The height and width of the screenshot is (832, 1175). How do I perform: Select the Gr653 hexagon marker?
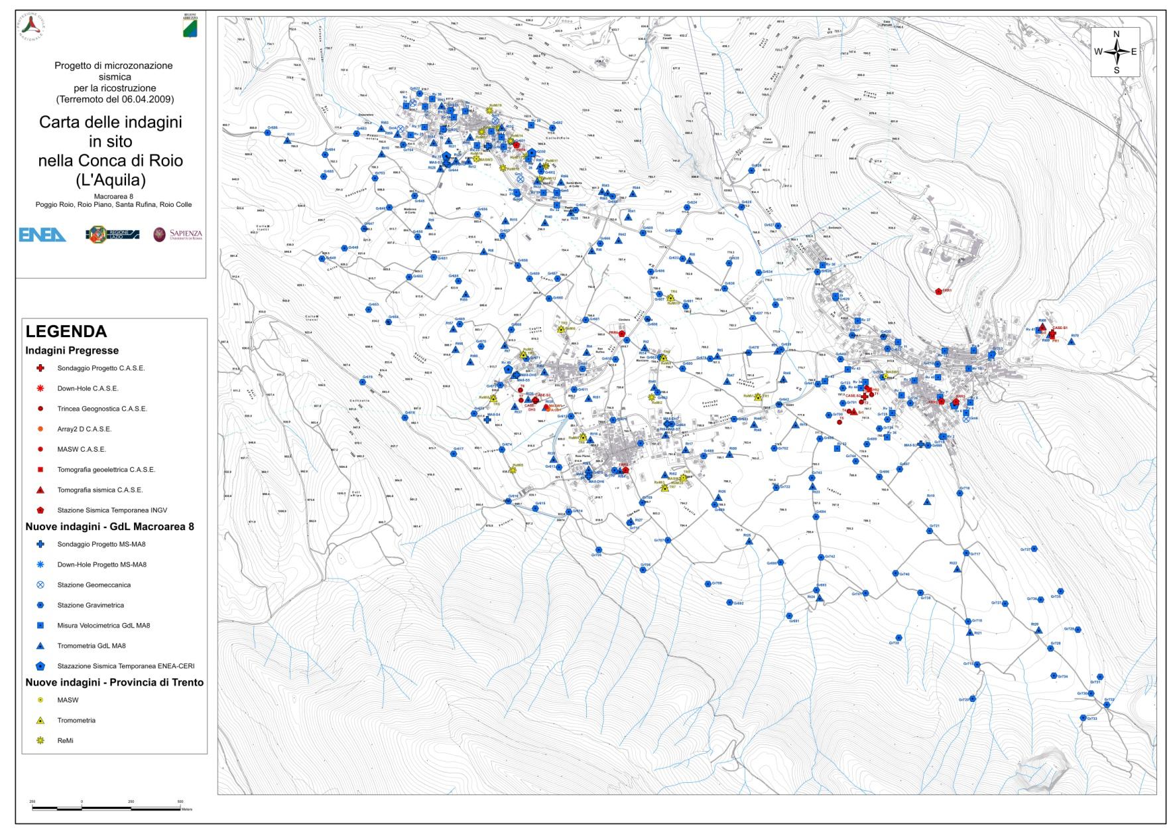pos(370,310)
